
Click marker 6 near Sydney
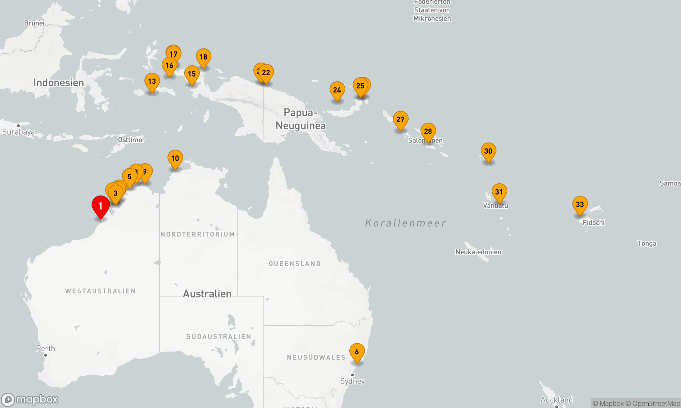pyautogui.click(x=357, y=352)
